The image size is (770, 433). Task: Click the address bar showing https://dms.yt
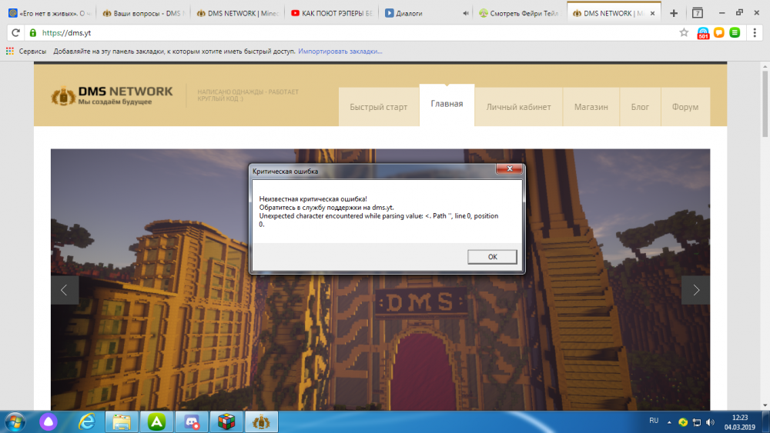[x=346, y=33]
